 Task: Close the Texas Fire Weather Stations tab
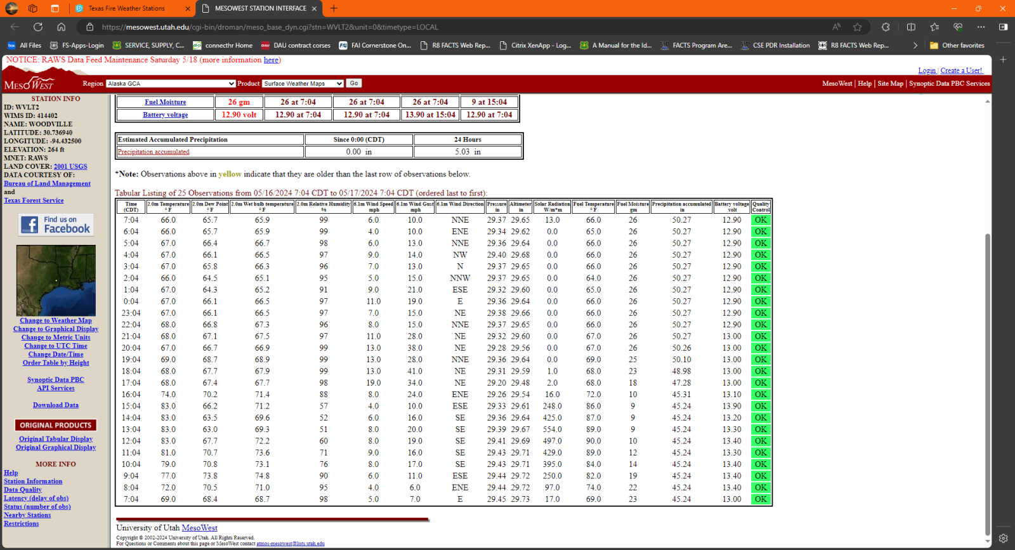point(188,8)
